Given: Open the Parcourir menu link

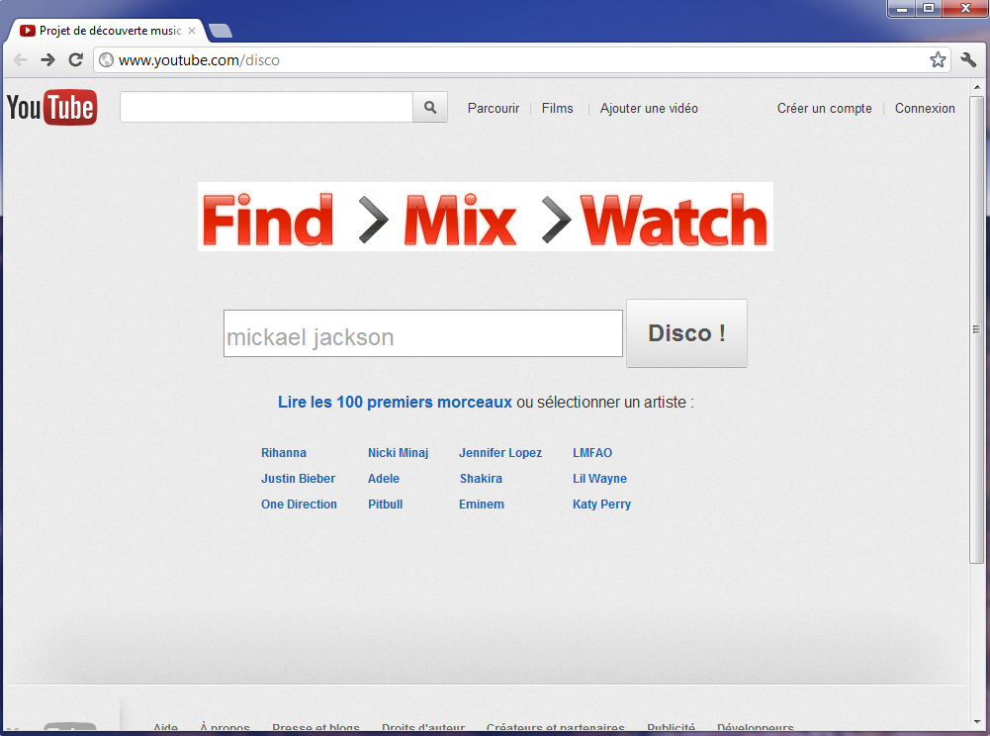Looking at the screenshot, I should point(494,109).
